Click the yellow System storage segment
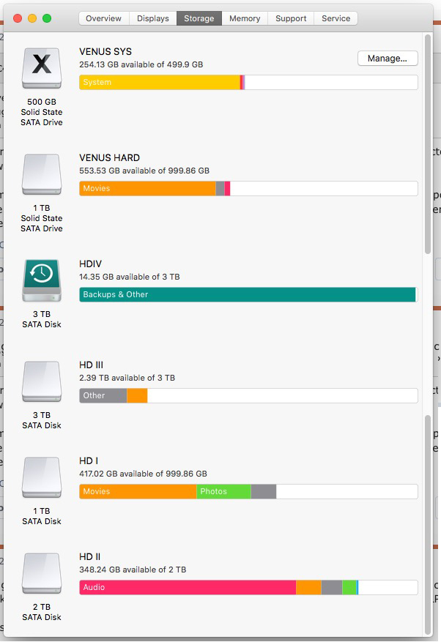 tap(160, 82)
